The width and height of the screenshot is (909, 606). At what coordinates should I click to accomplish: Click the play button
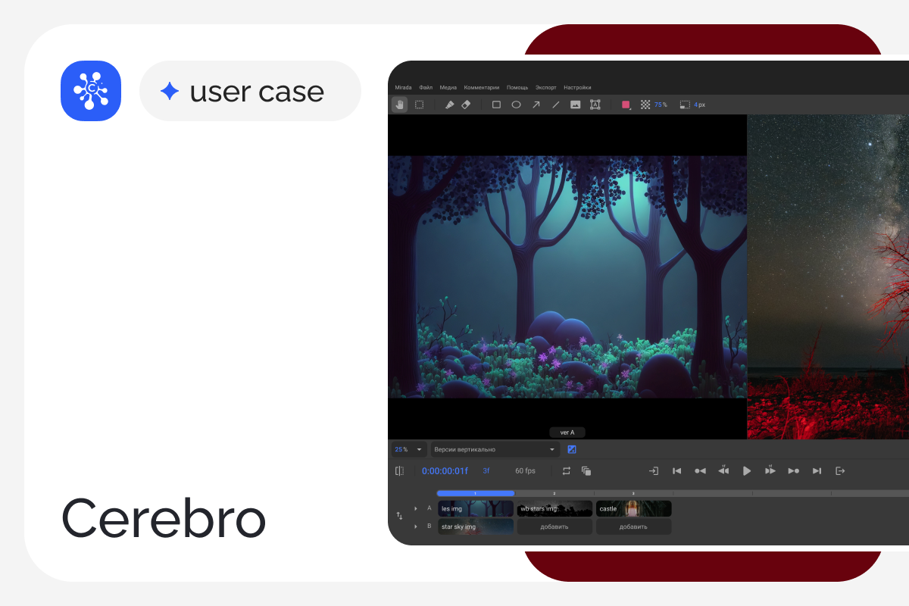coord(747,471)
